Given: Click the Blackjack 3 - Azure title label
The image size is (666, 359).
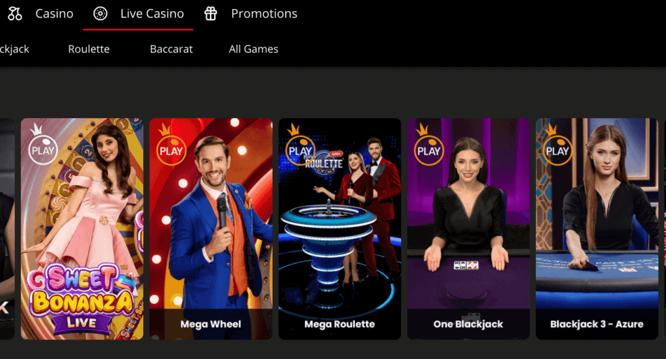Looking at the screenshot, I should tap(597, 324).
